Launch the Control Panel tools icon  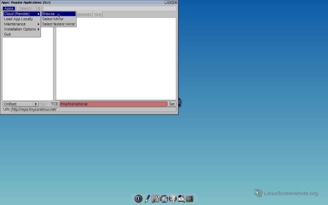pyautogui.click(x=155, y=199)
